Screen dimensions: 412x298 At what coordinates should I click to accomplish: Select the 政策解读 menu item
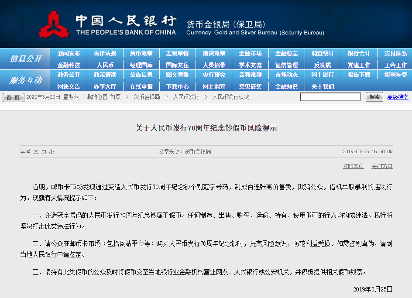pos(105,75)
